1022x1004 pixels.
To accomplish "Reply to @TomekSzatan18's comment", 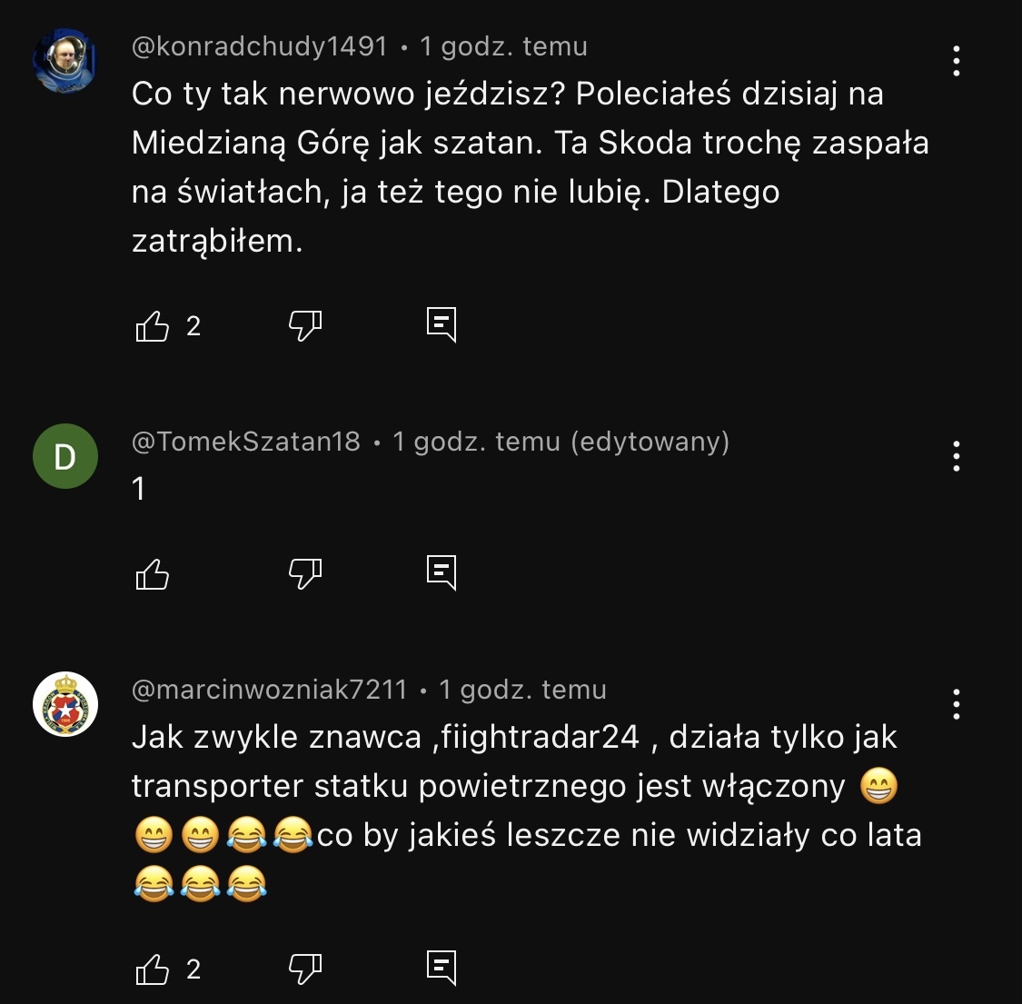I will (442, 572).
